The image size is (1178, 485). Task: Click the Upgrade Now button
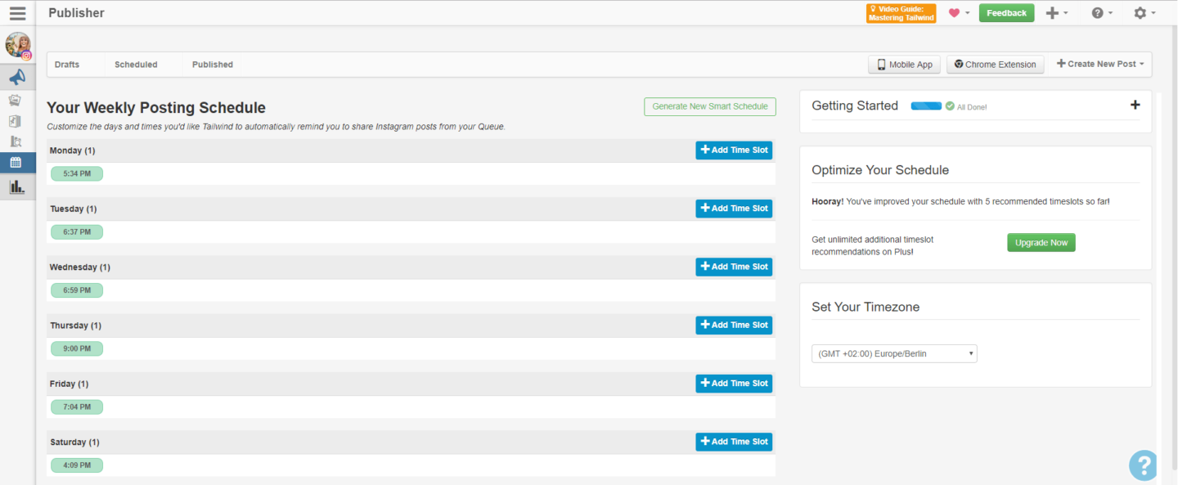[x=1041, y=243]
